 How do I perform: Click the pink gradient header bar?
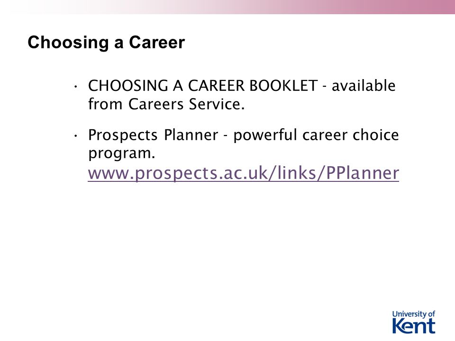[227, 7]
